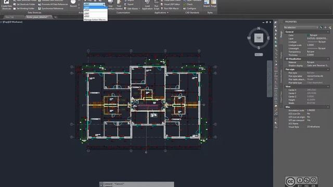
Task: Click the Customization panel title
Action: 123,12
